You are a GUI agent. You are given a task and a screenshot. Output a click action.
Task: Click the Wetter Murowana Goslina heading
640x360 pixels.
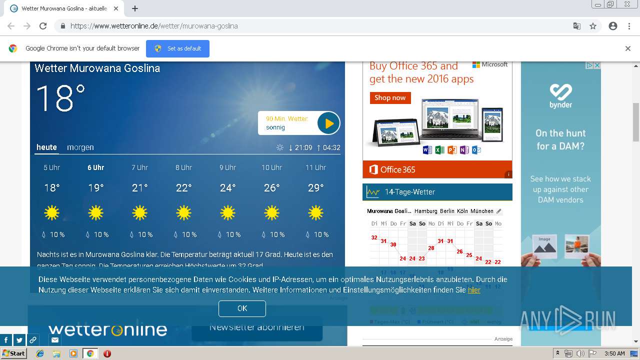[97, 68]
